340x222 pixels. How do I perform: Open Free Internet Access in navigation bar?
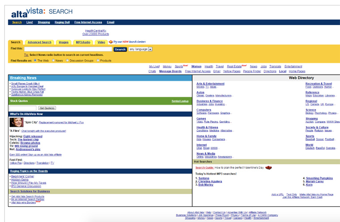[88, 22]
